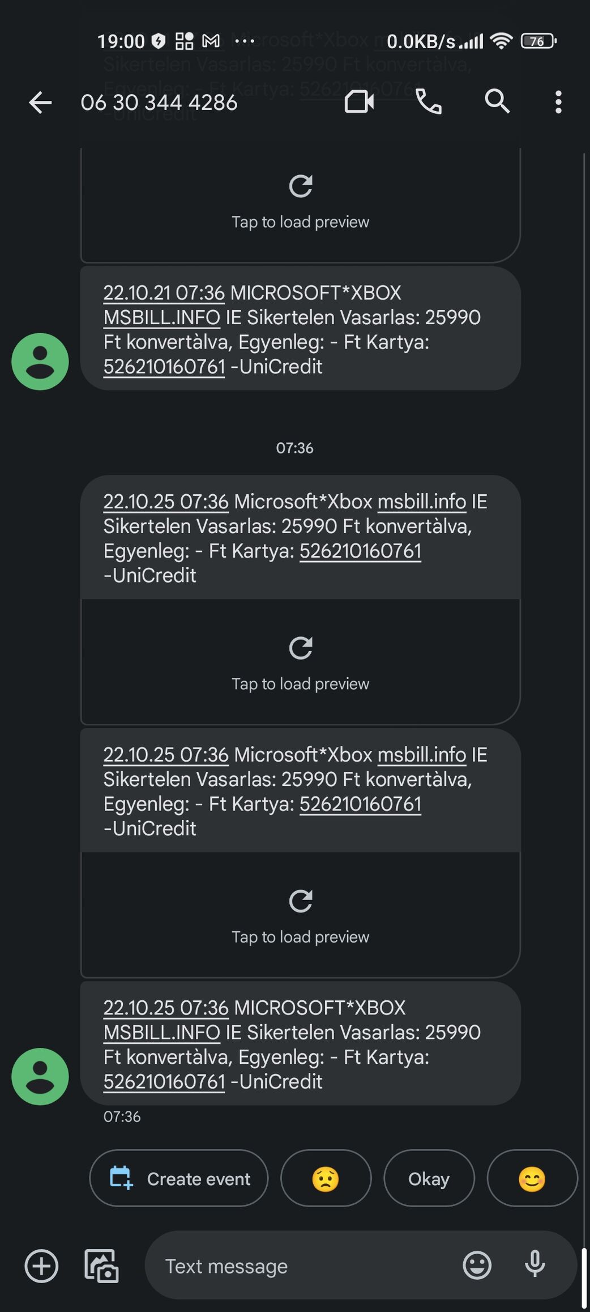
Task: Search within this conversation
Action: point(497,102)
